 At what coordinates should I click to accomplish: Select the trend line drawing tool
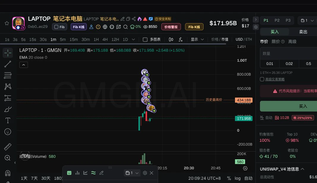pos(8,64)
